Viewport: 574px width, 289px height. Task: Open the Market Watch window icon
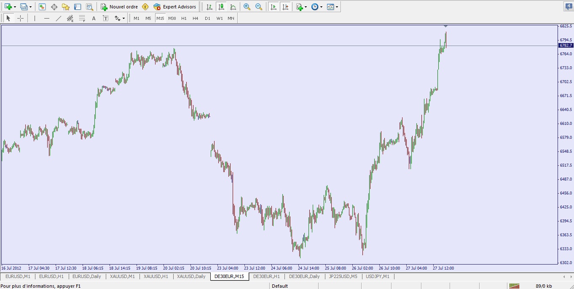[x=42, y=7]
